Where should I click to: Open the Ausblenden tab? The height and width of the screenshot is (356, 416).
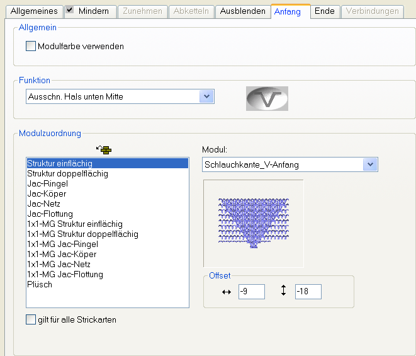pyautogui.click(x=242, y=11)
